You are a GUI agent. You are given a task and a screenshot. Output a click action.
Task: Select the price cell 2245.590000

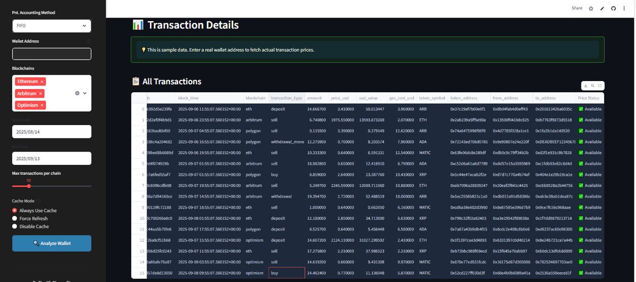(342, 185)
